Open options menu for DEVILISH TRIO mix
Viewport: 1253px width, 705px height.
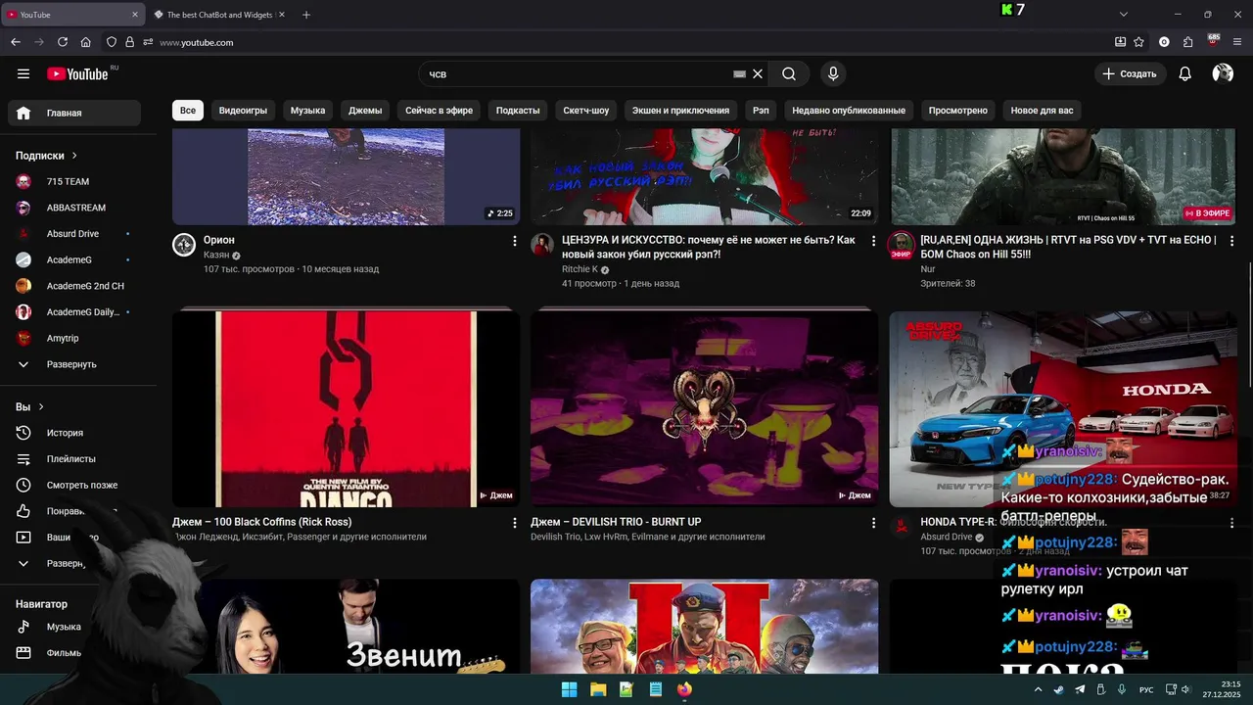pos(873,522)
